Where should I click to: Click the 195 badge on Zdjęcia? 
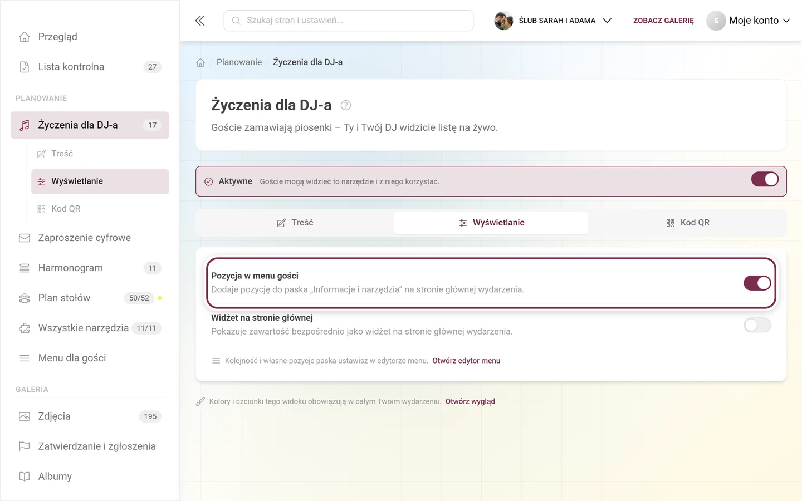150,416
